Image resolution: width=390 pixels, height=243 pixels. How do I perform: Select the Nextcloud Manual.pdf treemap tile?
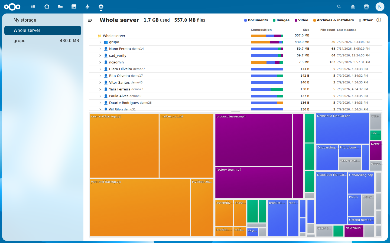coord(343,128)
